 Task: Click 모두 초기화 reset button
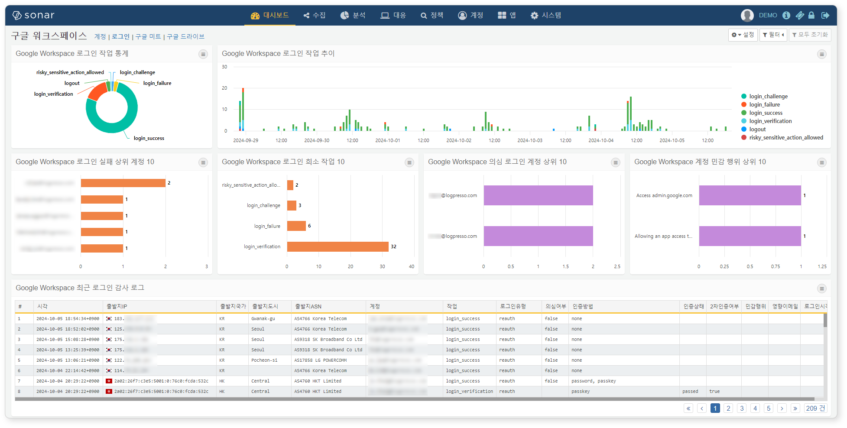810,35
